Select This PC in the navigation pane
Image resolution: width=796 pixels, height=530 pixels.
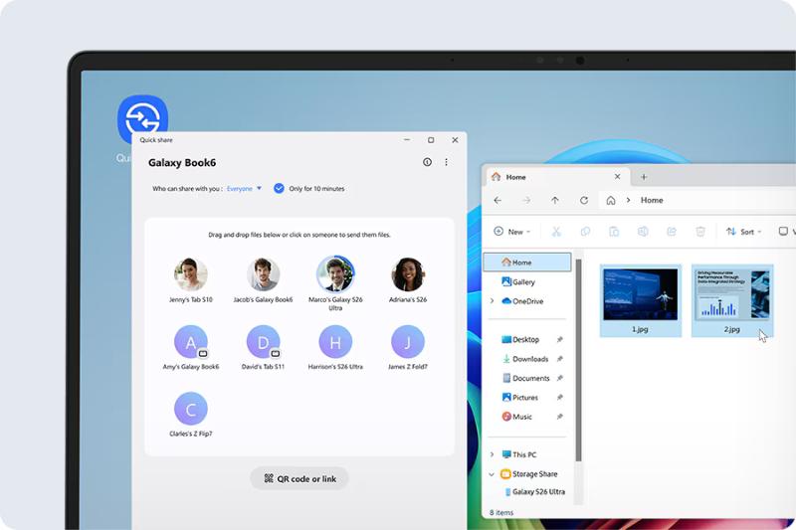[x=518, y=454]
